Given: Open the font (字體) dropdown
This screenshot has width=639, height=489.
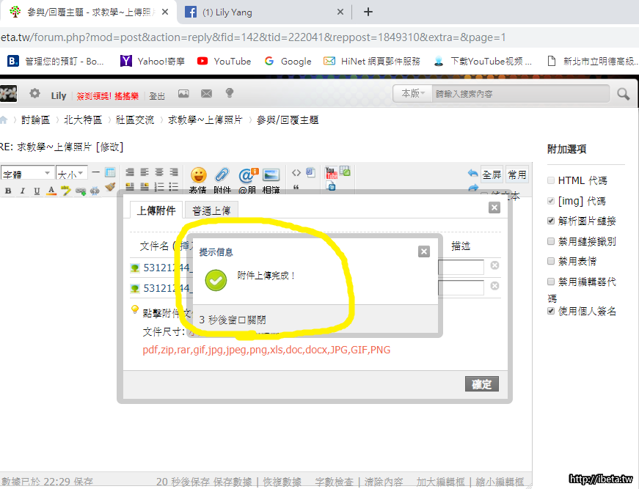Looking at the screenshot, I should [x=27, y=174].
